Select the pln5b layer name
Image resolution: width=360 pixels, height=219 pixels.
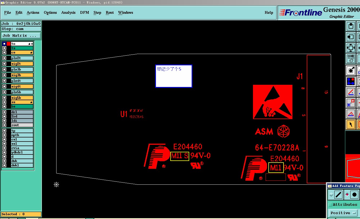[x=22, y=92]
